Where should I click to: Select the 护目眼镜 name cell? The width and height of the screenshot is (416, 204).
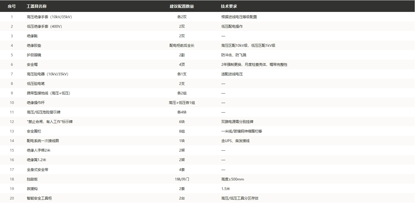point(34,55)
